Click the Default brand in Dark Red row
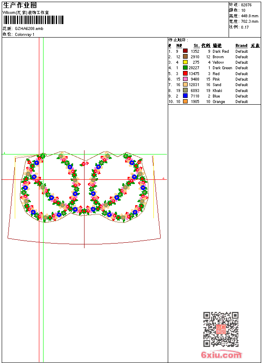This screenshot has height=363, width=262. [242, 51]
